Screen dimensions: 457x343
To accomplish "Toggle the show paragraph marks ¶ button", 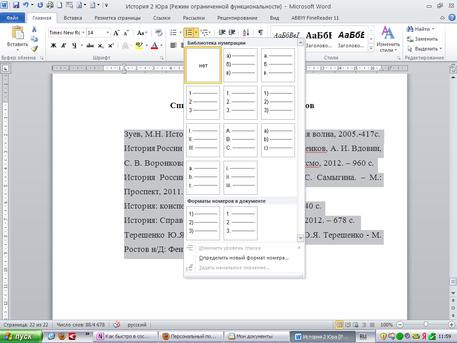I will click(x=260, y=33).
